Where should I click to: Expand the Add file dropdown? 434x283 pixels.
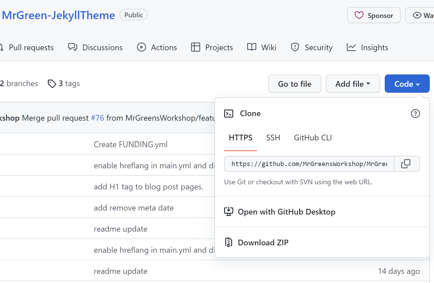[353, 84]
